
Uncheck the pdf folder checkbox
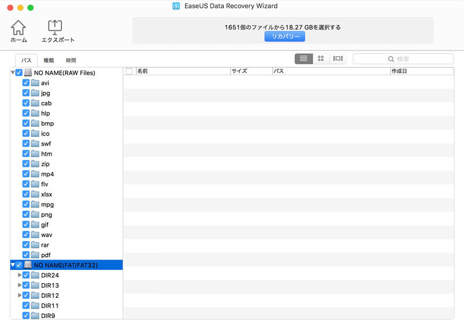26,254
